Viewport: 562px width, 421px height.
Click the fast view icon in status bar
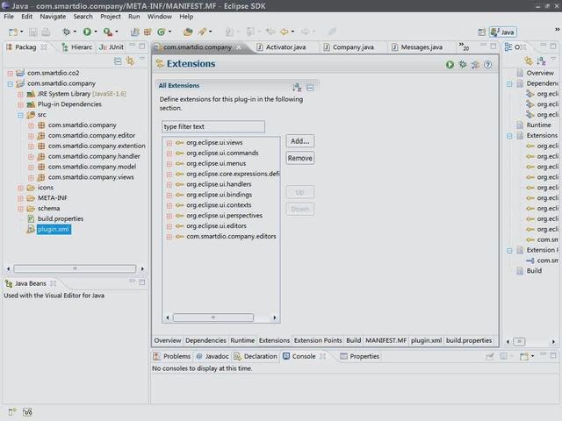(x=12, y=412)
